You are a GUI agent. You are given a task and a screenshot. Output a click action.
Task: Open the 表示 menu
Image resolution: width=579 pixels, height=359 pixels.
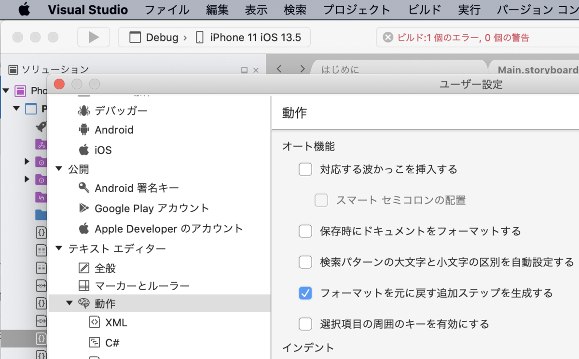tap(257, 10)
